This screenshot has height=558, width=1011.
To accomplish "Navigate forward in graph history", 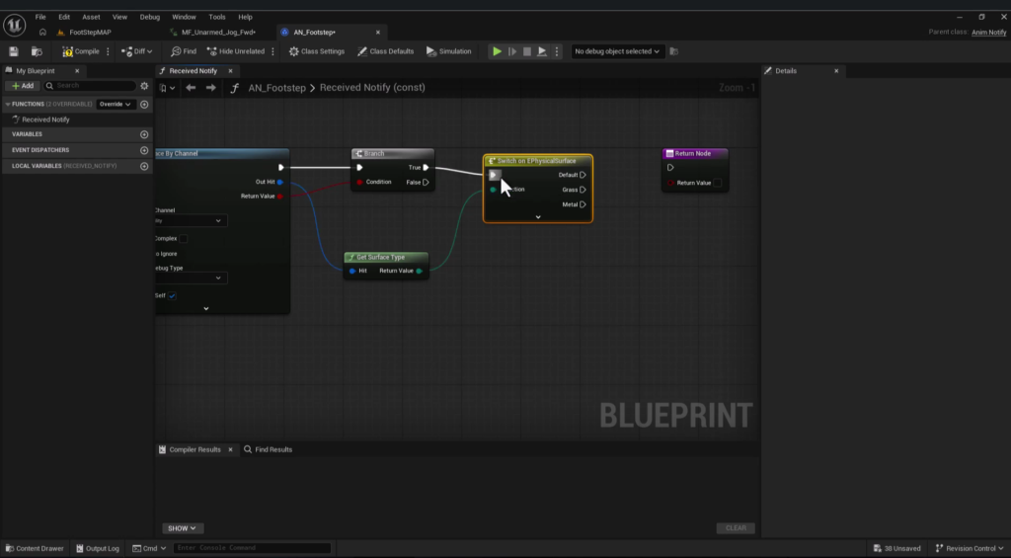I will click(211, 88).
